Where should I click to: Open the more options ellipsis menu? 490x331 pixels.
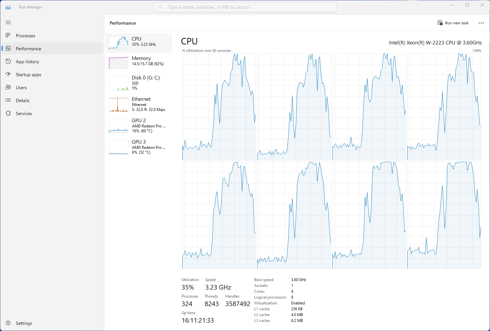click(x=481, y=23)
